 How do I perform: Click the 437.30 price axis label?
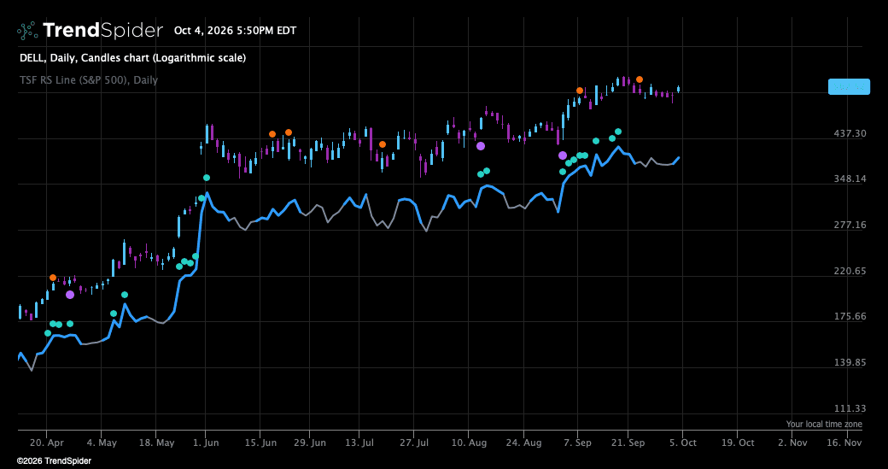[x=851, y=133]
